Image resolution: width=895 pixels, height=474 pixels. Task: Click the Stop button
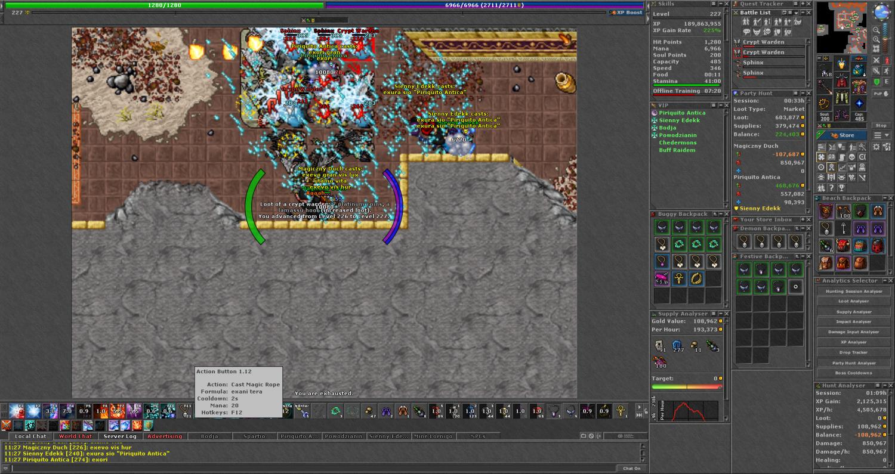coord(881,125)
